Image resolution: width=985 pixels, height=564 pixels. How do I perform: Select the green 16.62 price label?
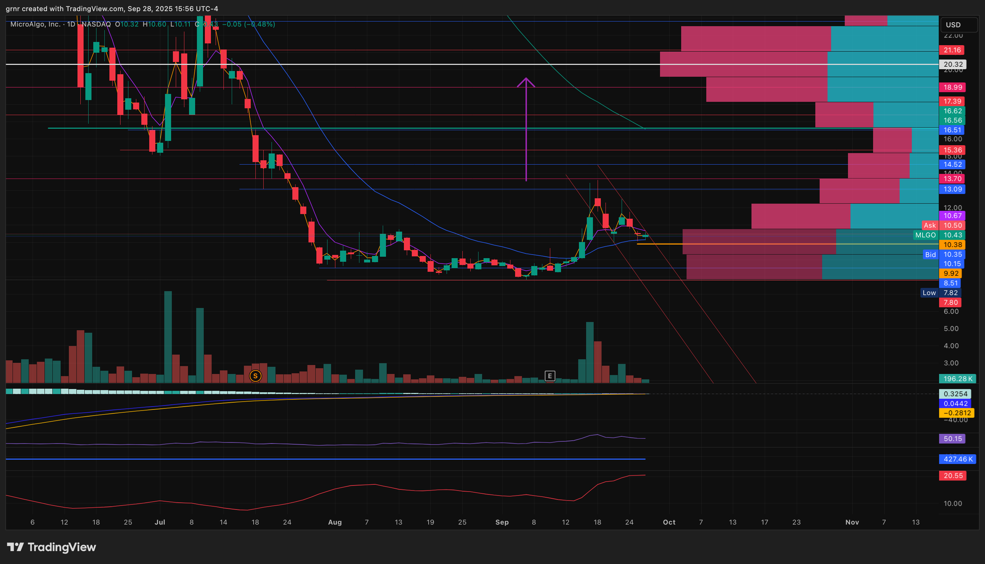click(x=952, y=111)
